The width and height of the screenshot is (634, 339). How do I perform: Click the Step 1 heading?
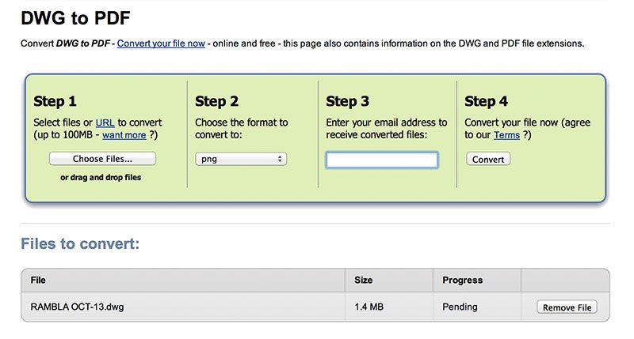(55, 101)
